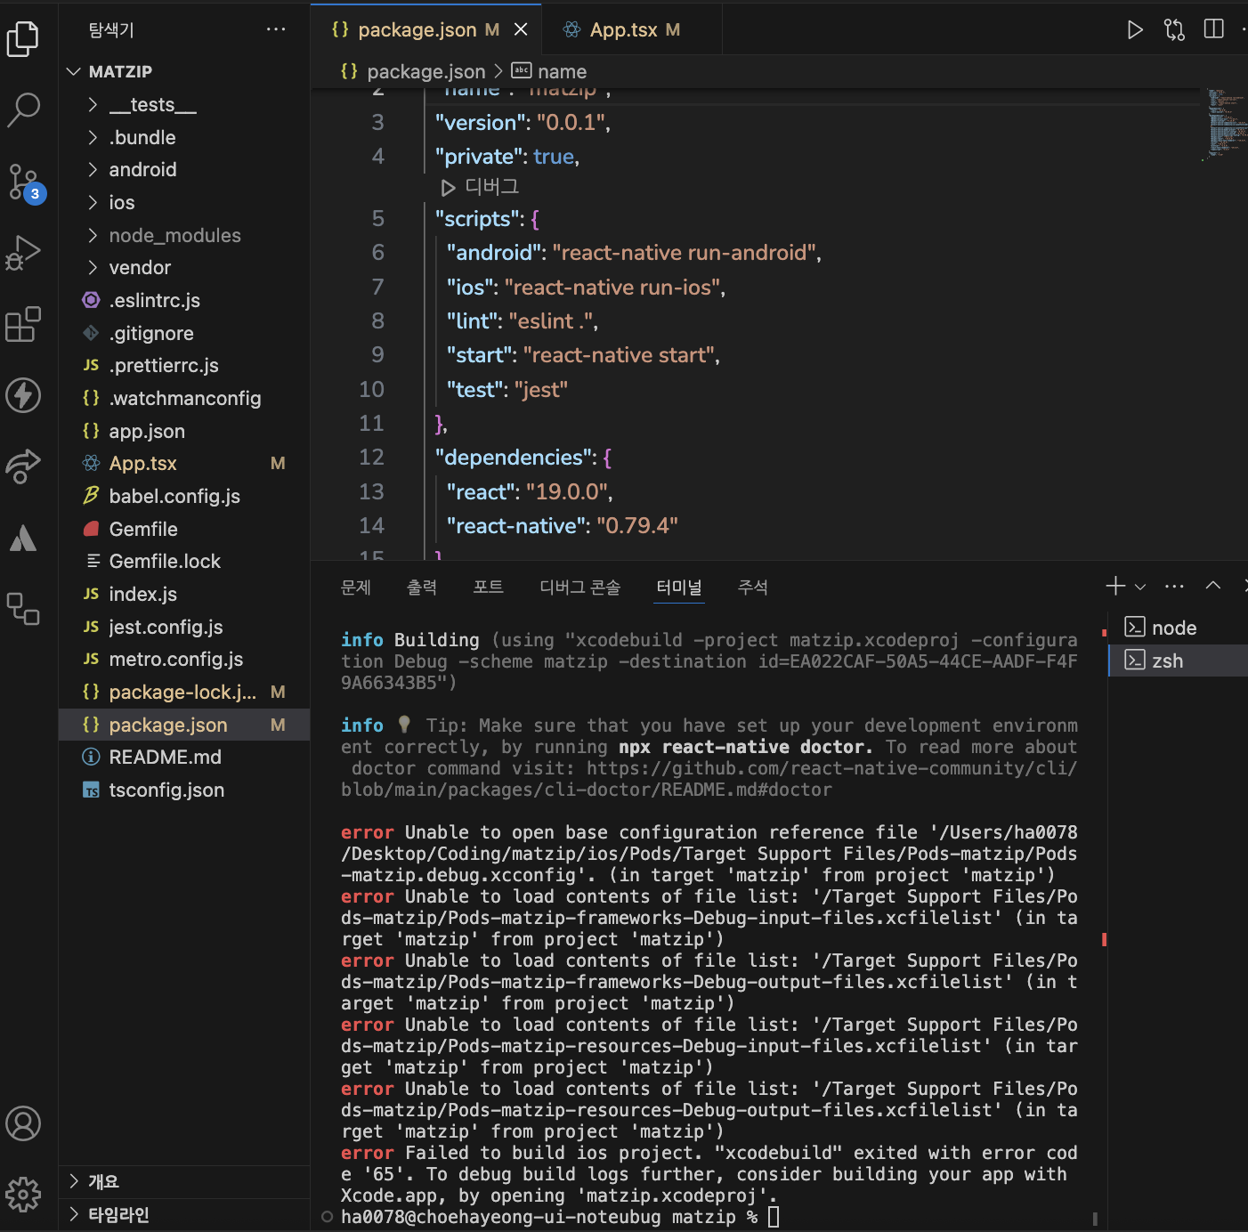The height and width of the screenshot is (1232, 1248).
Task: Open Gemfile in the explorer
Action: pos(184,529)
